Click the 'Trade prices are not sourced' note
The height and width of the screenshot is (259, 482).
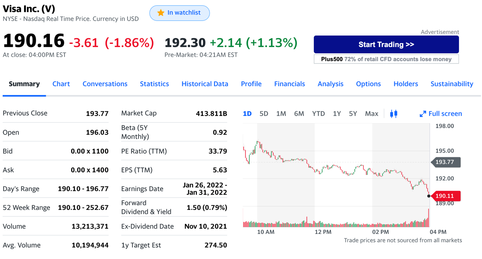pyautogui.click(x=403, y=240)
